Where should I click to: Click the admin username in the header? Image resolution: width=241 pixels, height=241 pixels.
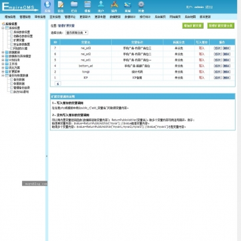tap(199, 7)
